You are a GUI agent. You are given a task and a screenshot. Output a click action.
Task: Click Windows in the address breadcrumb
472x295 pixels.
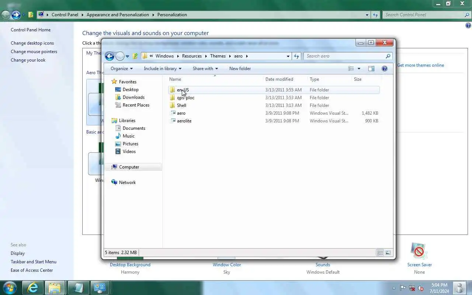pos(164,56)
